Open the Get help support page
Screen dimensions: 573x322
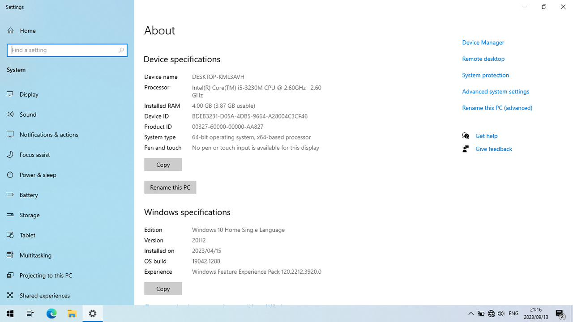[x=486, y=136]
